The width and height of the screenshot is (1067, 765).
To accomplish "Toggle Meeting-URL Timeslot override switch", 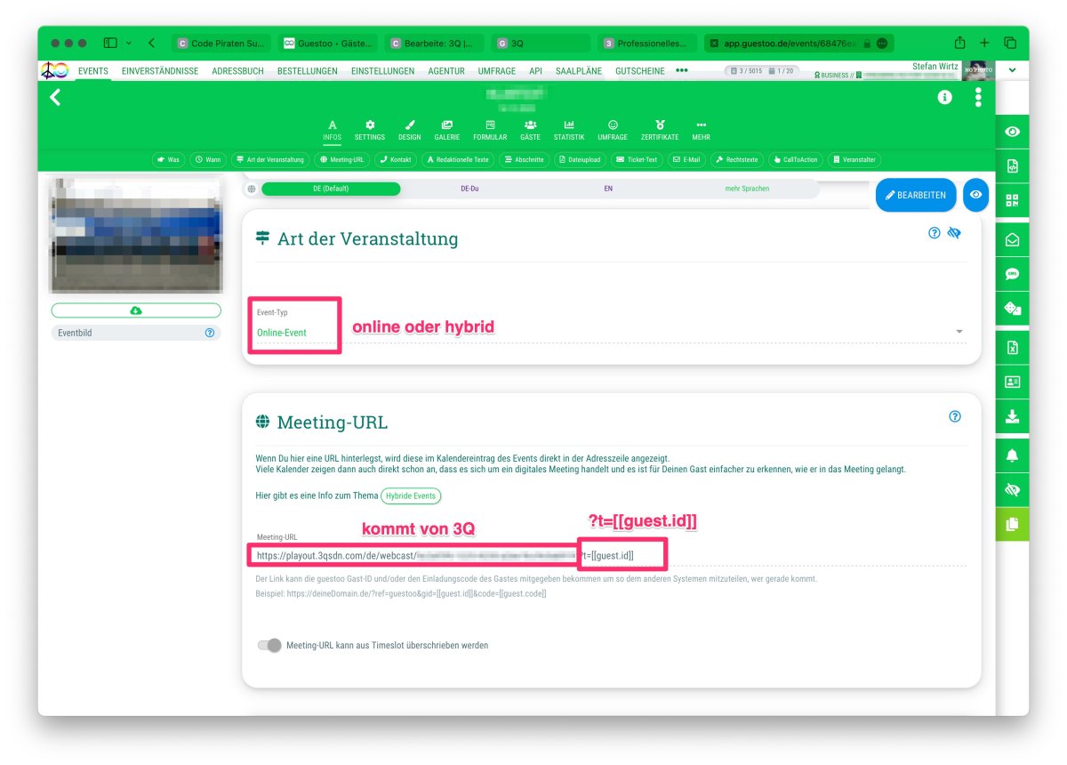I will (269, 645).
